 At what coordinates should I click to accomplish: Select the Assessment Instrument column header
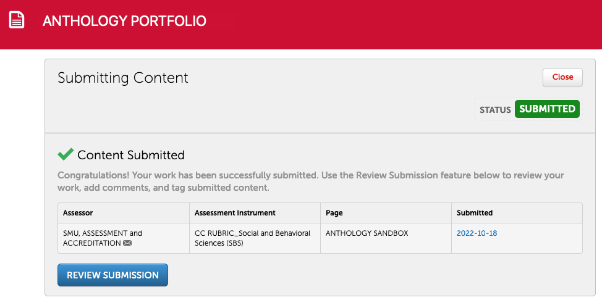[235, 213]
